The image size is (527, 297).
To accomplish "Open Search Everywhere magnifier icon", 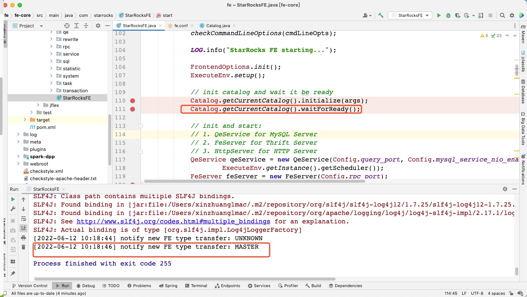I will click(502, 15).
